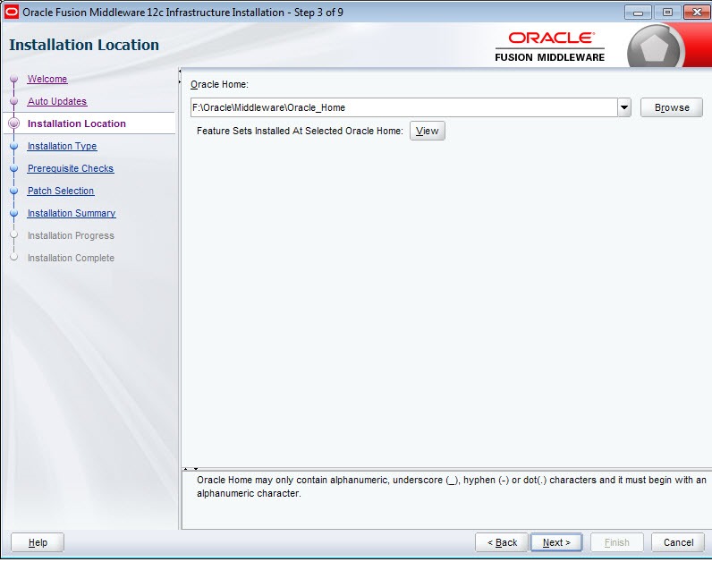
Task: Click the Oracle Fusion Middleware logo
Action: [550, 47]
